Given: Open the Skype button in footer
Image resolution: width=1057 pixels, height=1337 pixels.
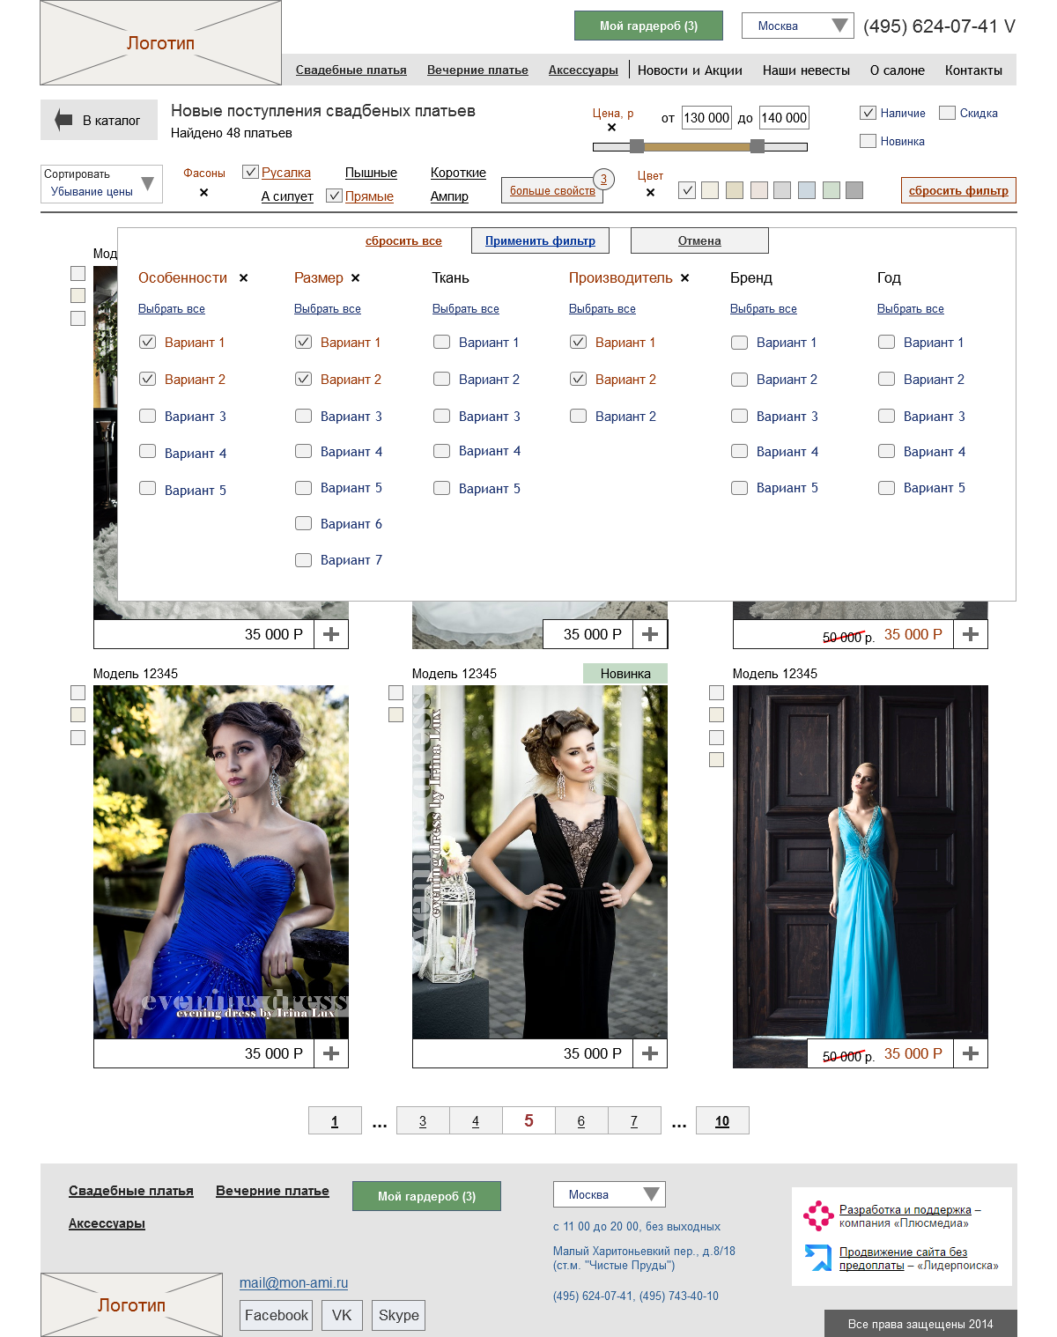Looking at the screenshot, I should click(x=398, y=1315).
